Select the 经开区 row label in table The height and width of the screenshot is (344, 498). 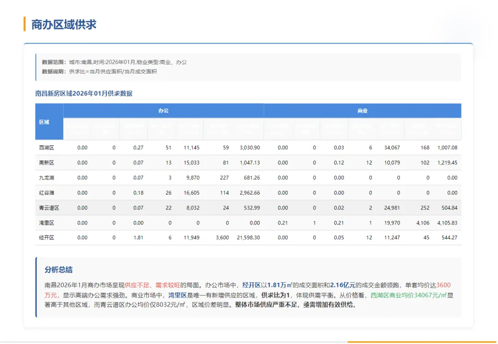[47, 237]
